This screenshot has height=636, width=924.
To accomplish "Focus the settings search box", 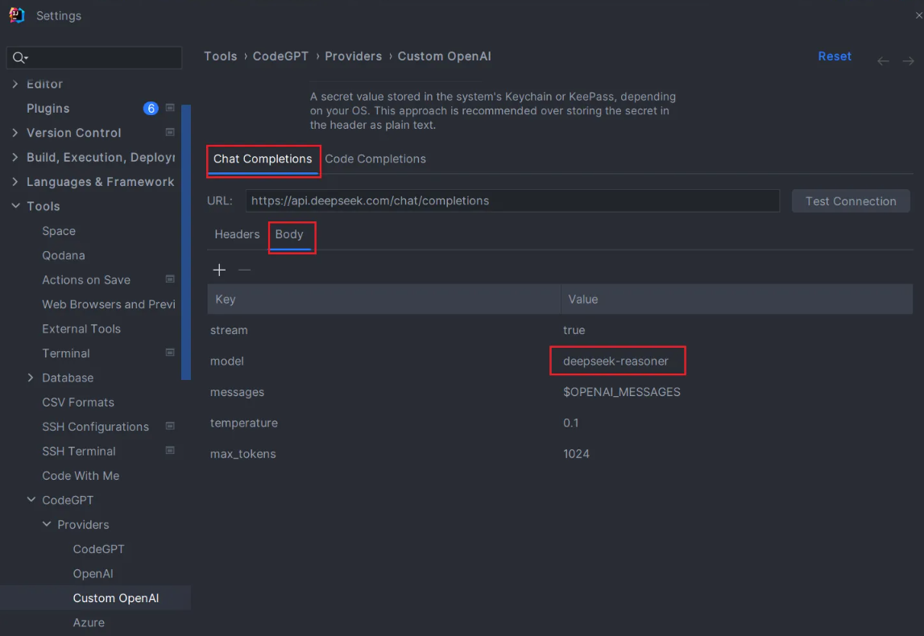I will pyautogui.click(x=94, y=58).
